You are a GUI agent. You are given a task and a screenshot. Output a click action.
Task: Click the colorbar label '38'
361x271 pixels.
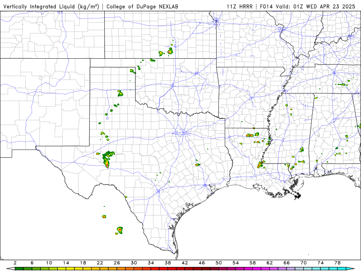168,263
